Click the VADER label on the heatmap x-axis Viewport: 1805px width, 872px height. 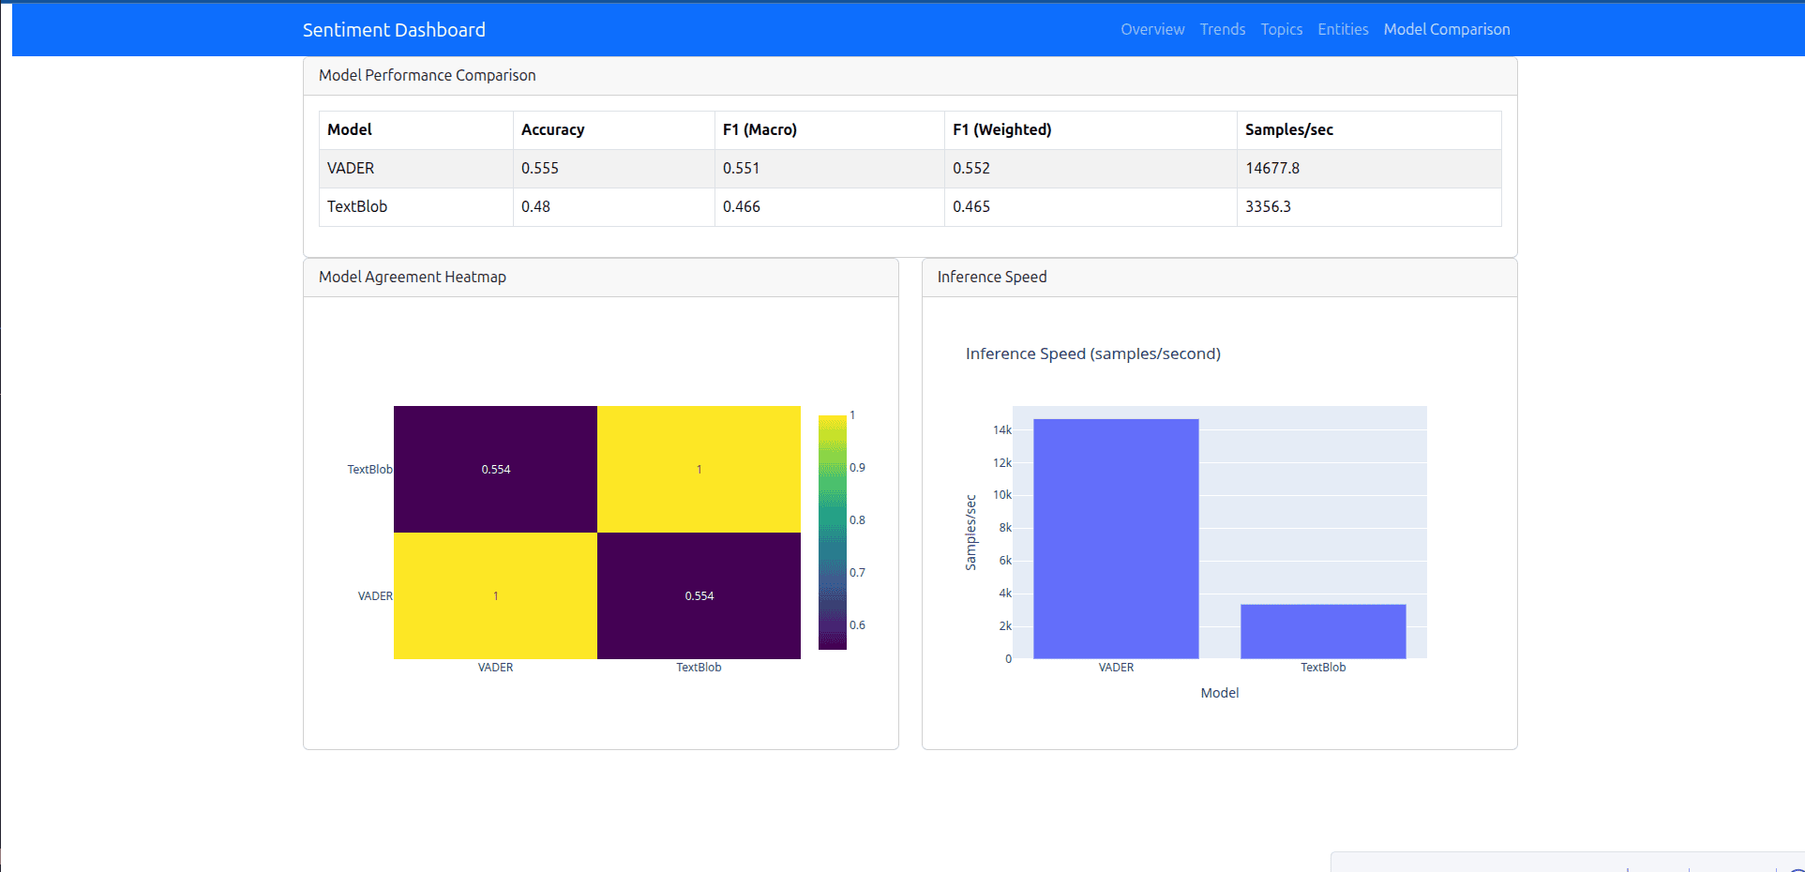(x=495, y=667)
